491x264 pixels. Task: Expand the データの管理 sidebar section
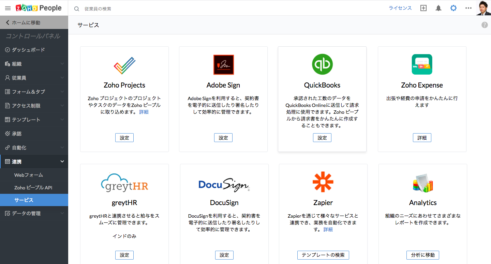(34, 213)
